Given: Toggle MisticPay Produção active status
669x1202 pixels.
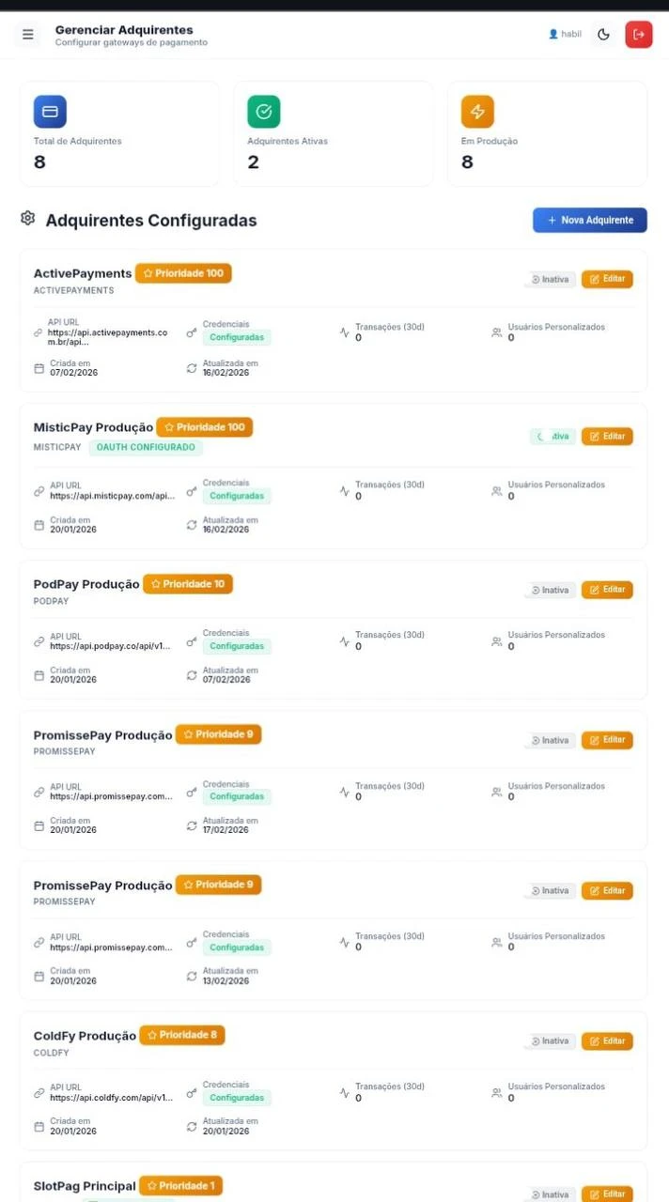Looking at the screenshot, I should (x=552, y=436).
